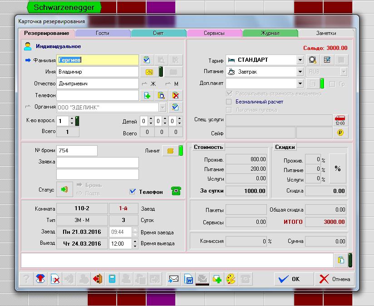Increase the Время выезда time
Screen dimensions: 374x306
135,242
